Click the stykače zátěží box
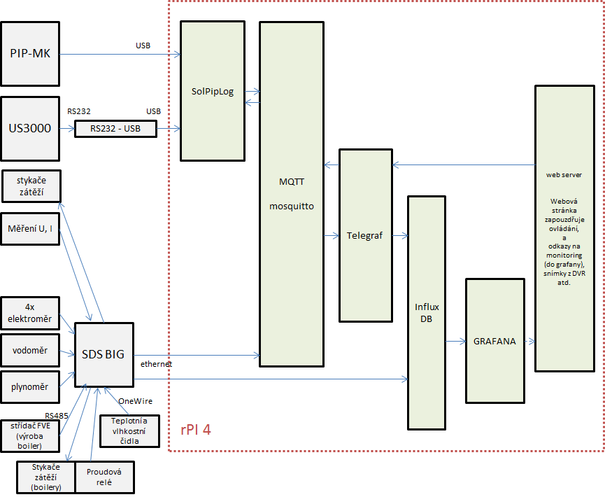The width and height of the screenshot is (605, 497). coord(31,186)
